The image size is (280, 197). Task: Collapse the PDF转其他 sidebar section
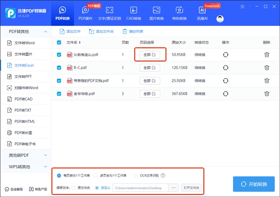[45, 32]
